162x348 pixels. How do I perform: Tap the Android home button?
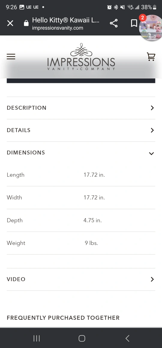pyautogui.click(x=82, y=338)
